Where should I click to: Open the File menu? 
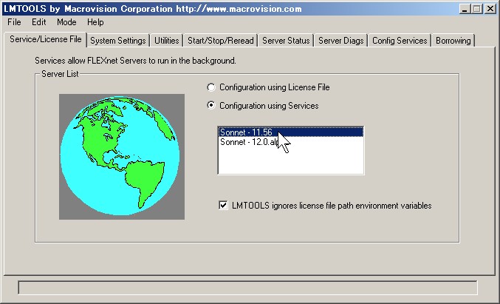click(14, 22)
